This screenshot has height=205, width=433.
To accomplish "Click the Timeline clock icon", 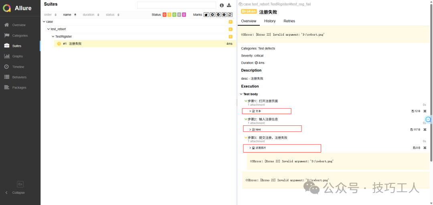I will click(x=7, y=67).
